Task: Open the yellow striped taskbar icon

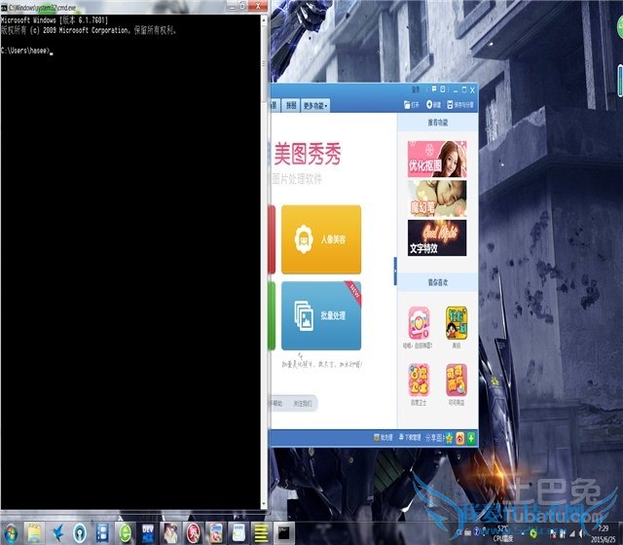Action: pyautogui.click(x=261, y=533)
